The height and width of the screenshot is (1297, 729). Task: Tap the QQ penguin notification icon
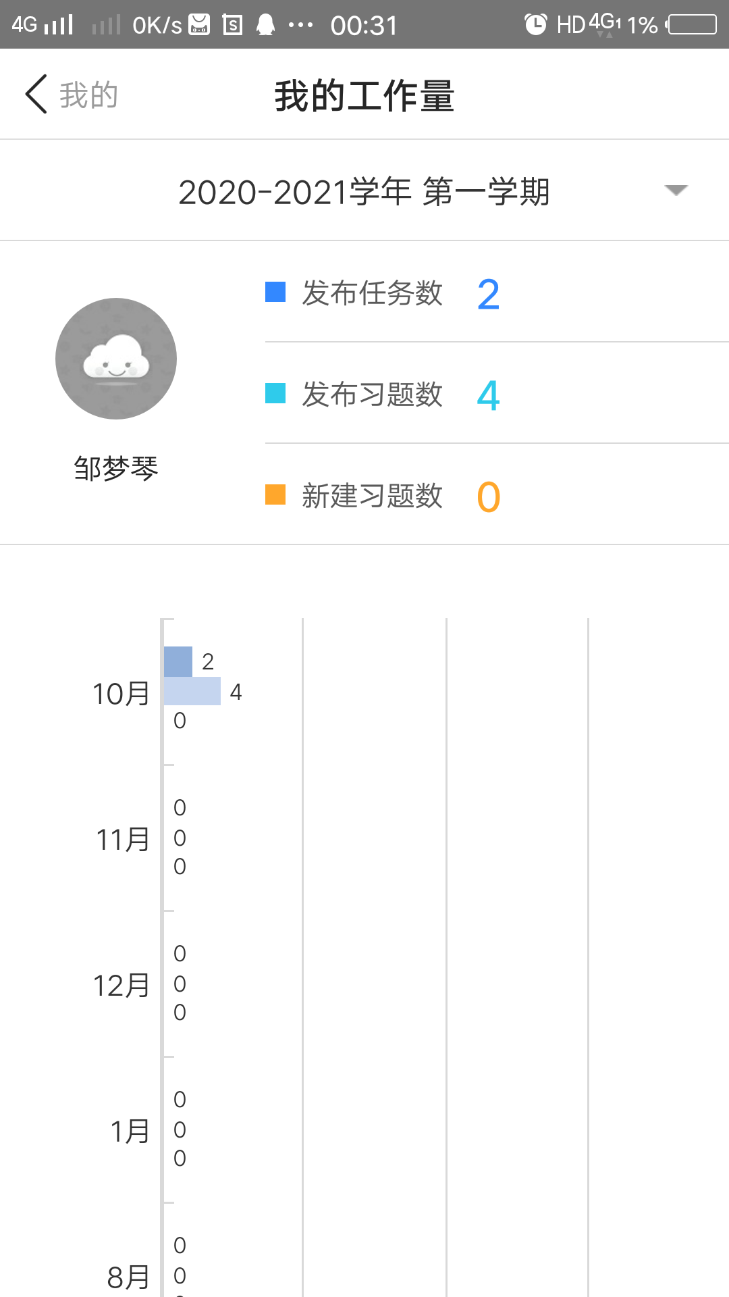(266, 25)
